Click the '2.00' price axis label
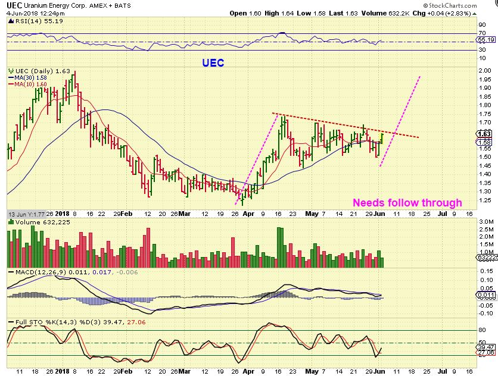Screen dimensions: 498x376 pos(485,71)
